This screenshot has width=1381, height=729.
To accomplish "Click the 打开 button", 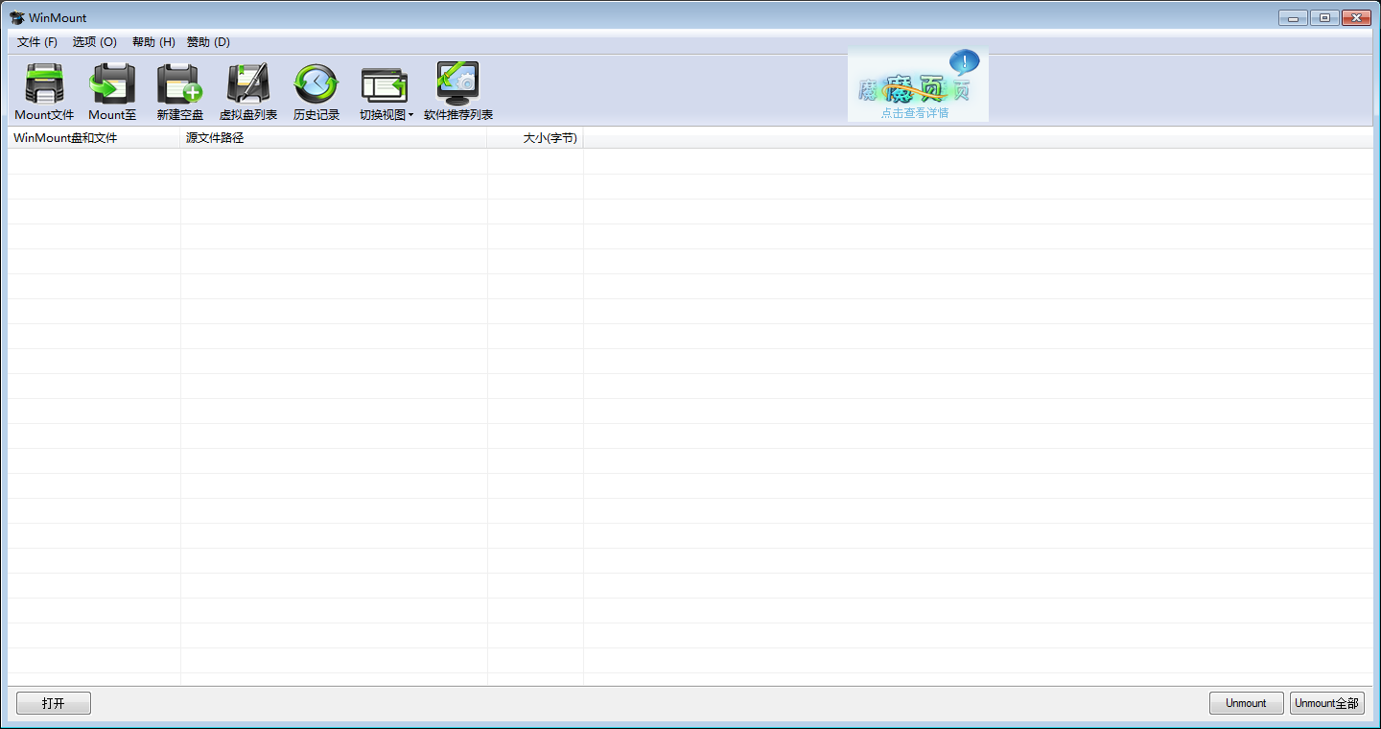I will (54, 703).
